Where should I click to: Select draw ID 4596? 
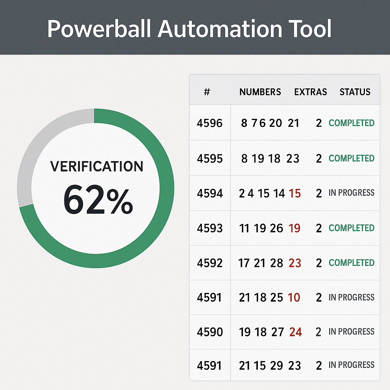209,123
